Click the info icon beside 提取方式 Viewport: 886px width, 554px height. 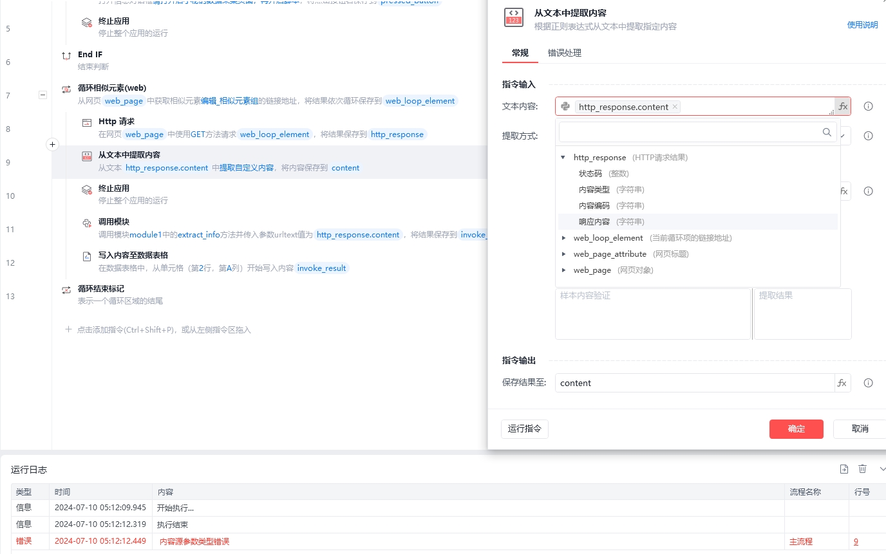868,136
